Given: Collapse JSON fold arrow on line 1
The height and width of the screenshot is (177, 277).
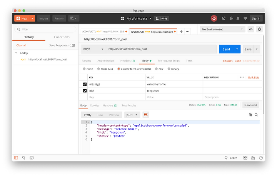Looking at the screenshot, I should tap(88, 122).
